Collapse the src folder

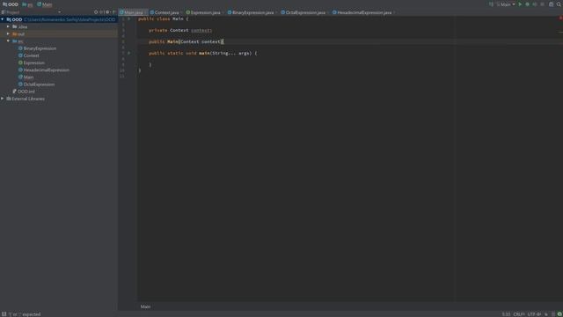pyautogui.click(x=8, y=41)
